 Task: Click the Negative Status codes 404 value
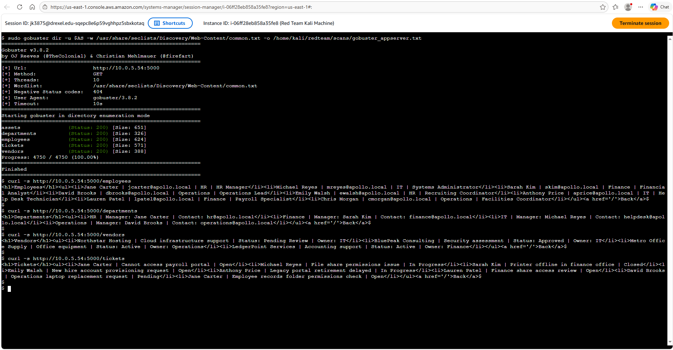pyautogui.click(x=98, y=92)
